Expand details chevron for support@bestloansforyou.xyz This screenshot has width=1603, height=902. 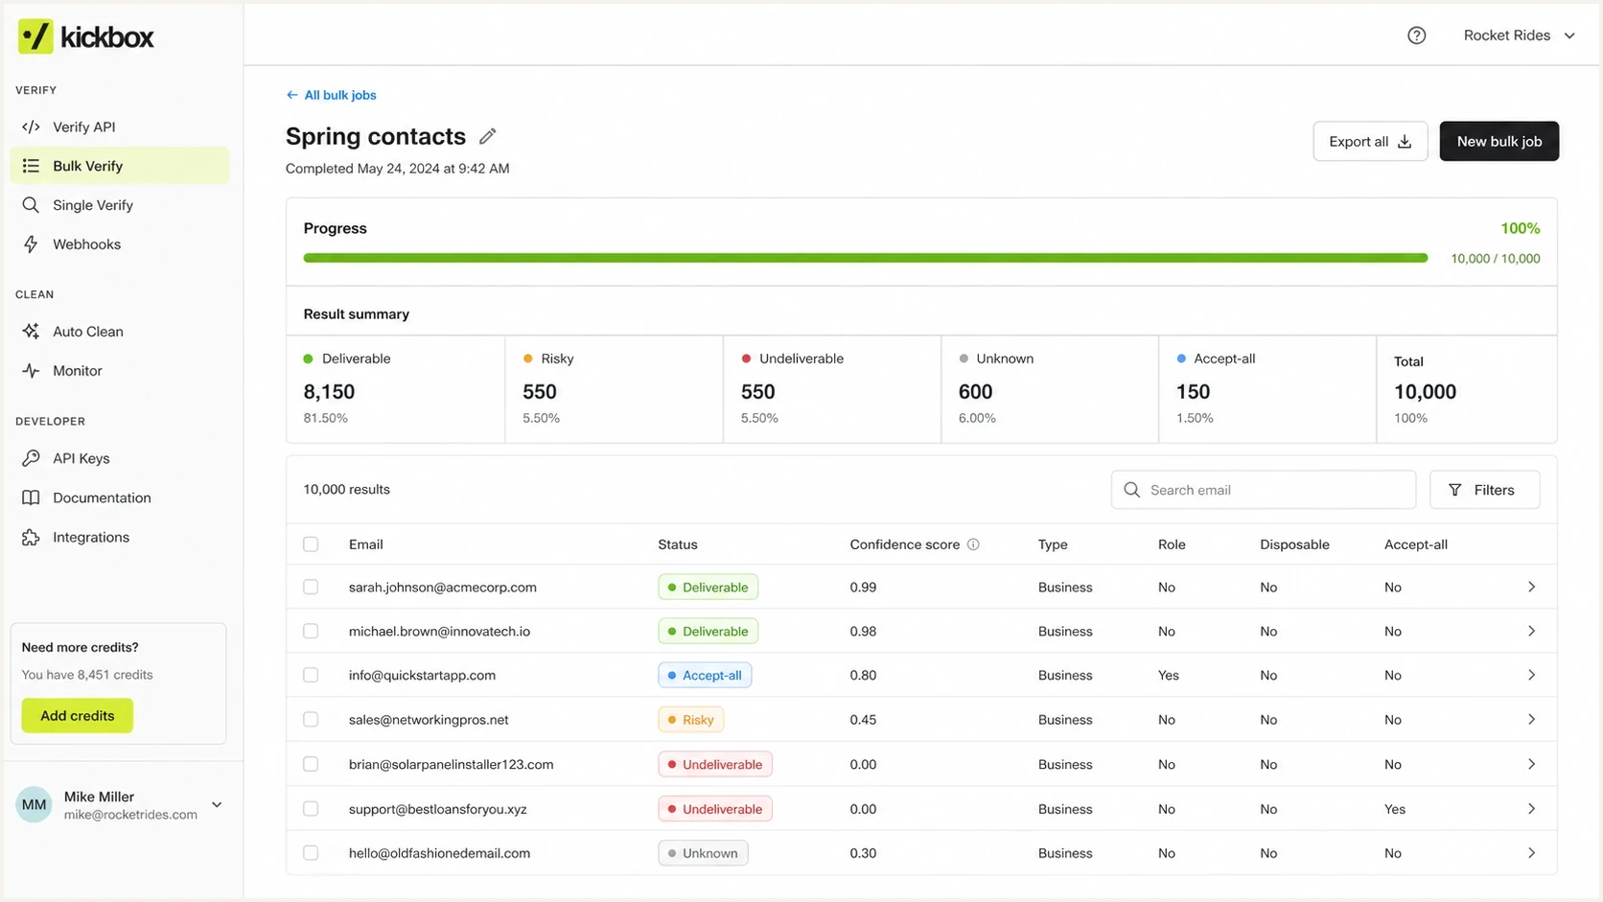(1531, 808)
